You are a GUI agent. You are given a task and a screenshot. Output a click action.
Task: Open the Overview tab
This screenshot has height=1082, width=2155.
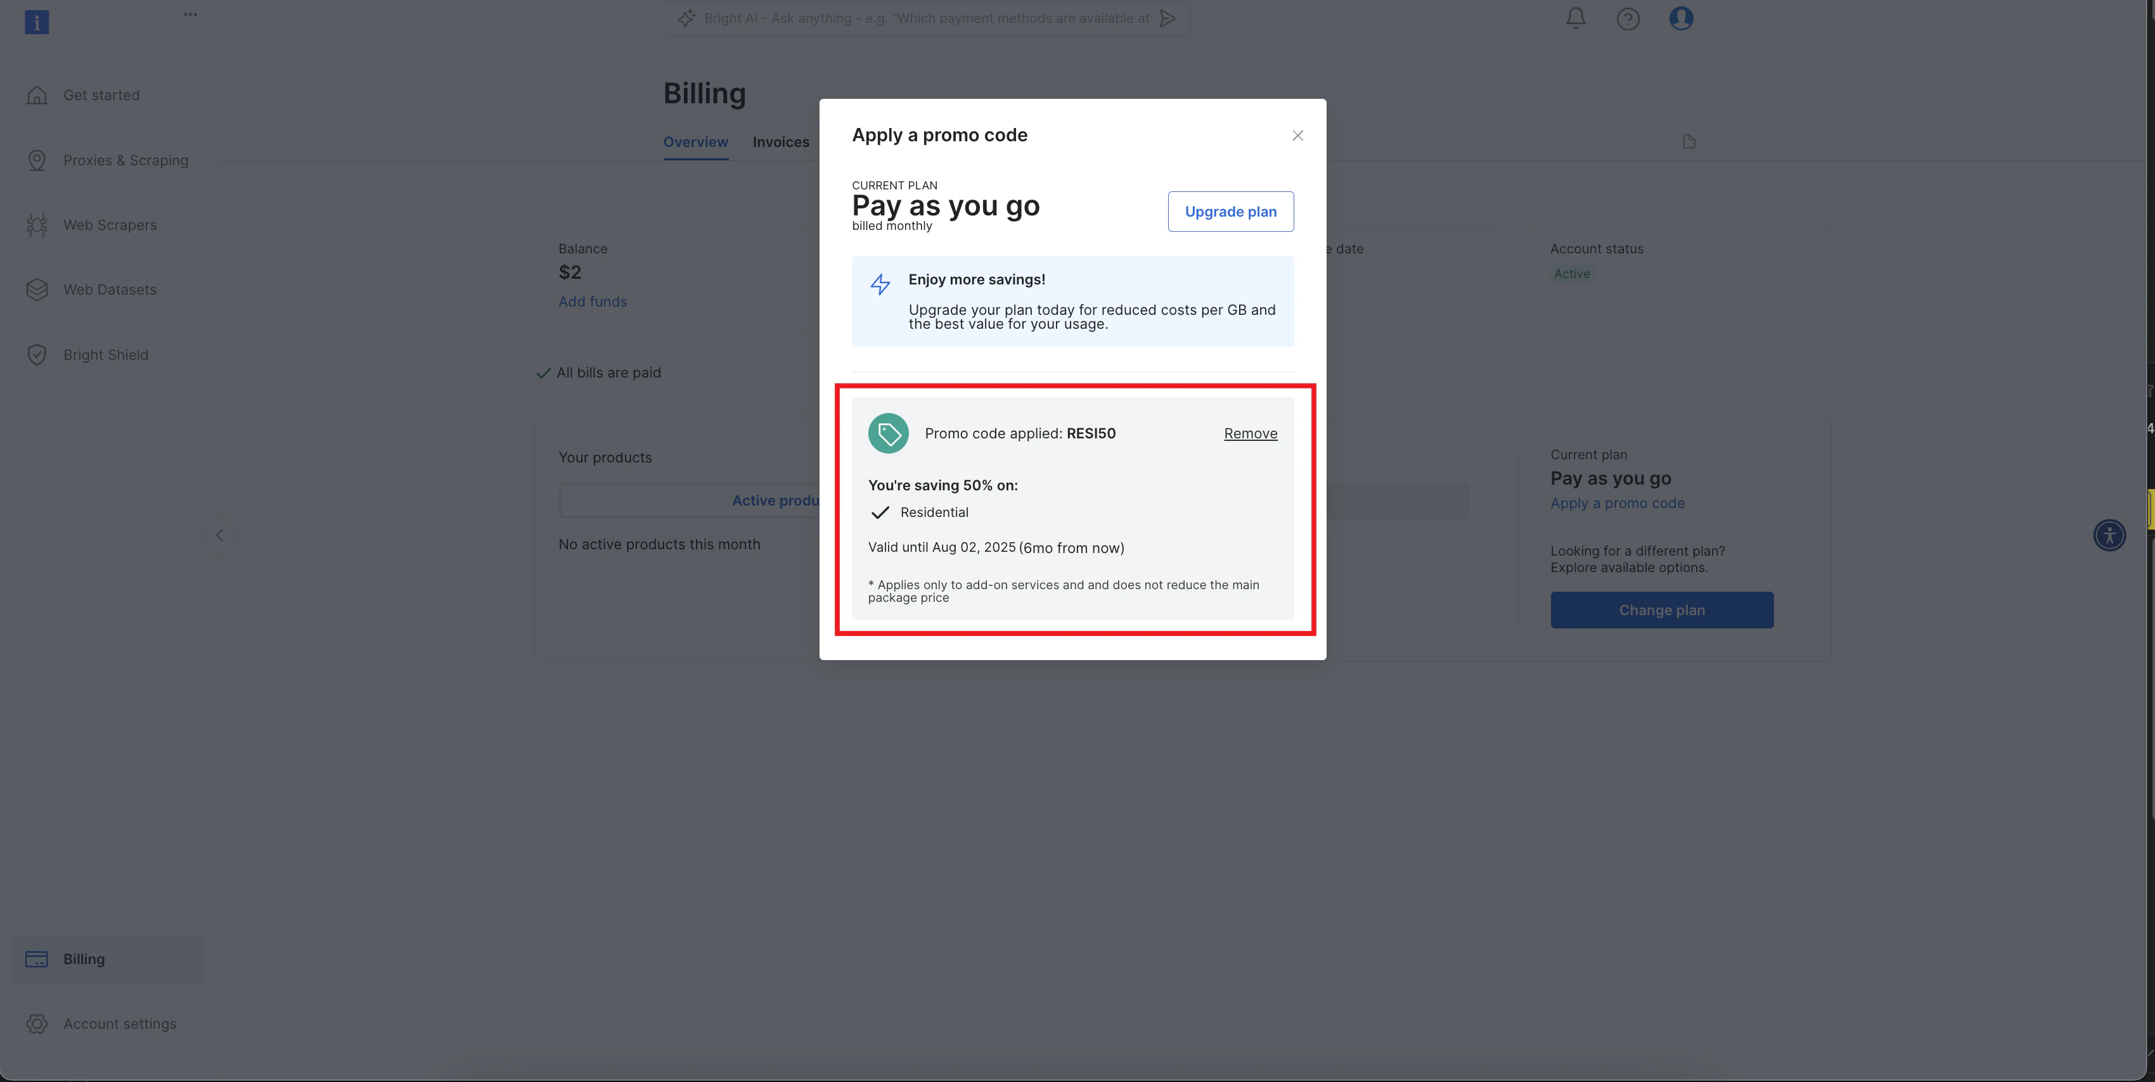tap(695, 142)
